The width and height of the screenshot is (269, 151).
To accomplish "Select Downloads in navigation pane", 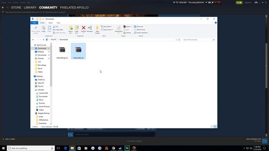I will 42,49.
